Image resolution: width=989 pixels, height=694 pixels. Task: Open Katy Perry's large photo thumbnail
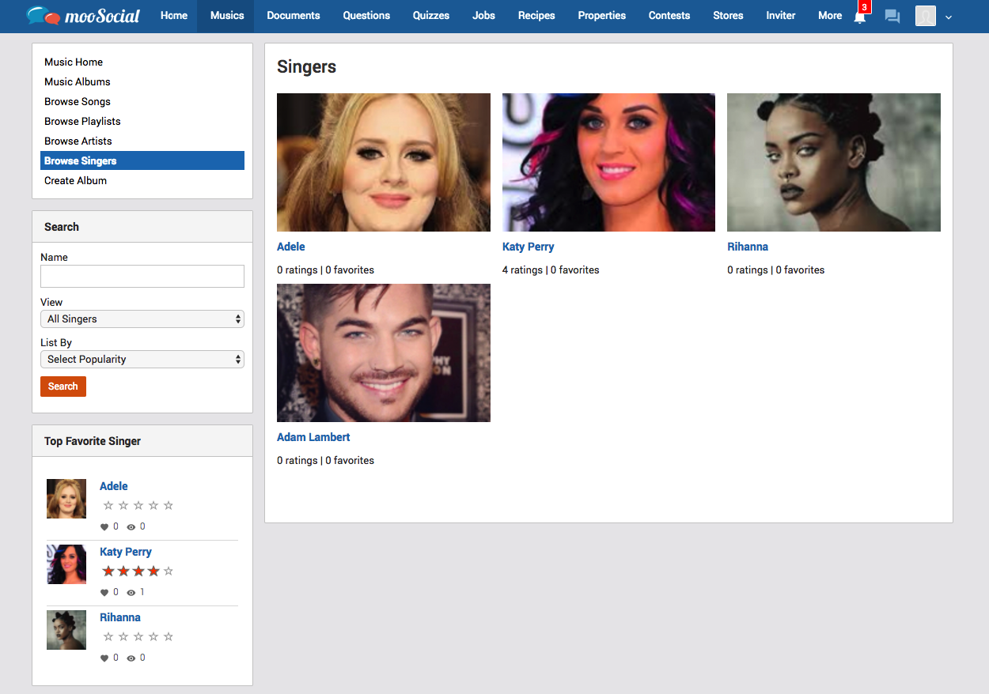[608, 162]
